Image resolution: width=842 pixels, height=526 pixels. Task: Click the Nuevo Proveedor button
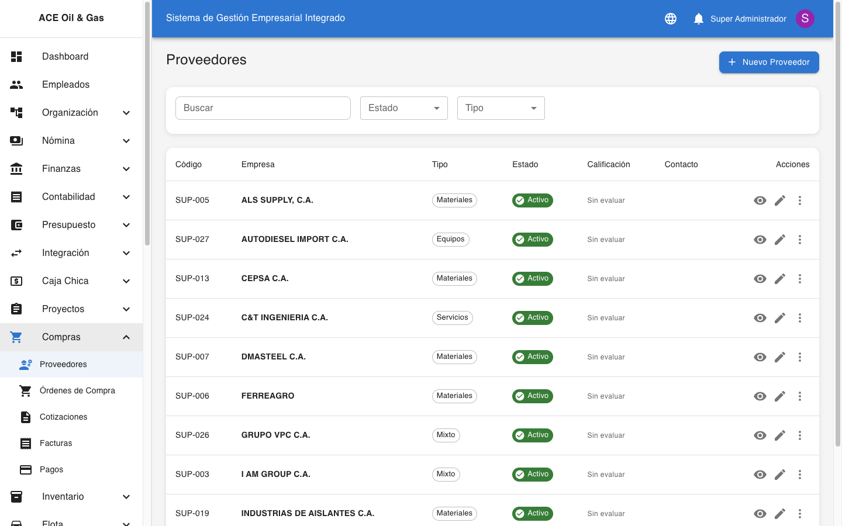(769, 63)
